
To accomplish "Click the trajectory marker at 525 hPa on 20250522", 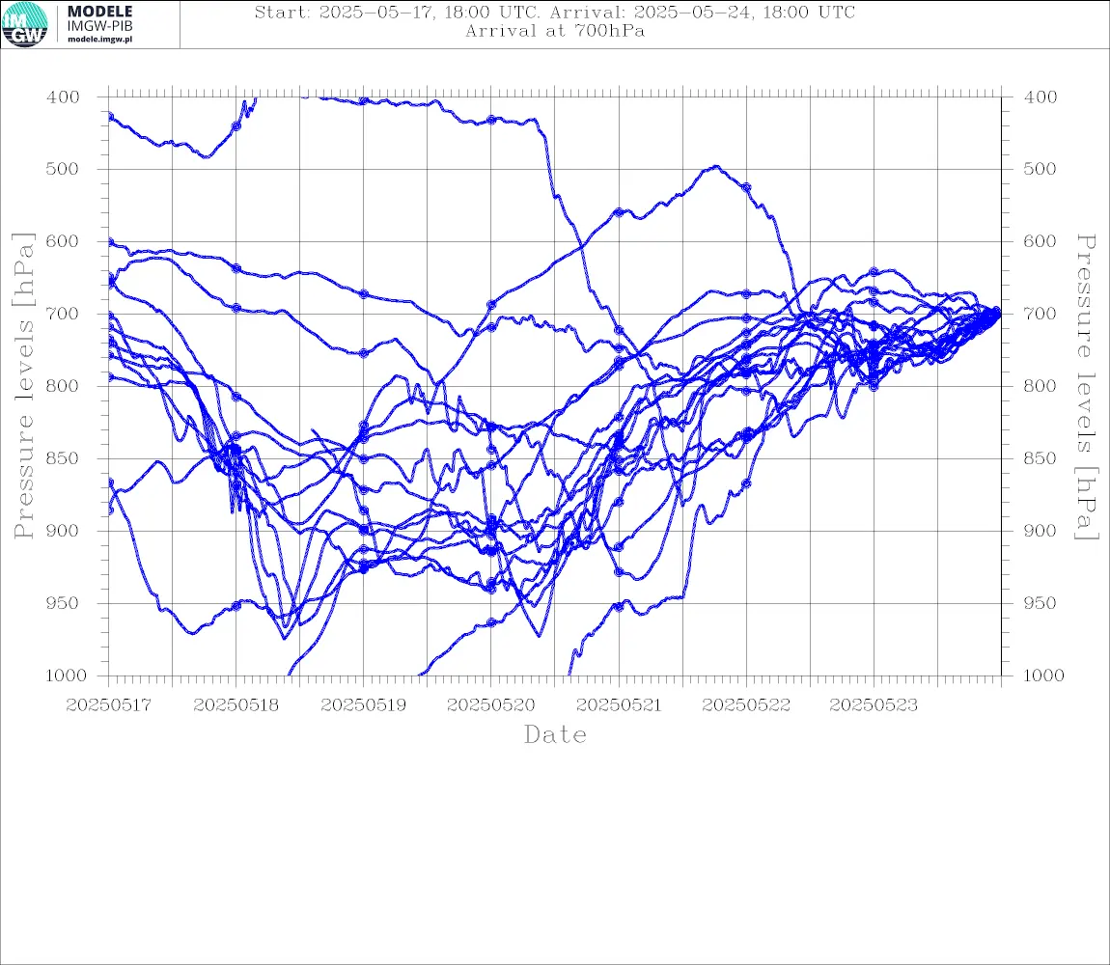I will [x=746, y=187].
